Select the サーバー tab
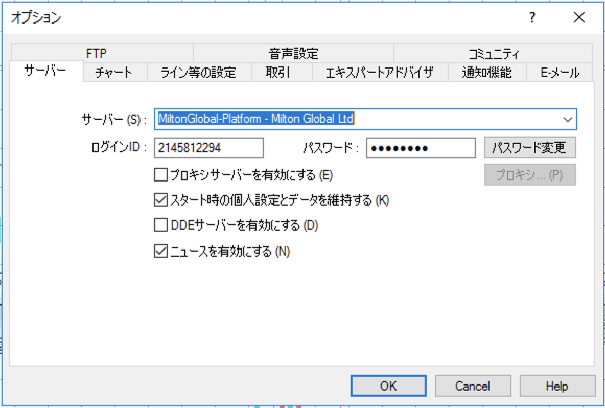Screen dimensions: 605x408 (x=46, y=71)
